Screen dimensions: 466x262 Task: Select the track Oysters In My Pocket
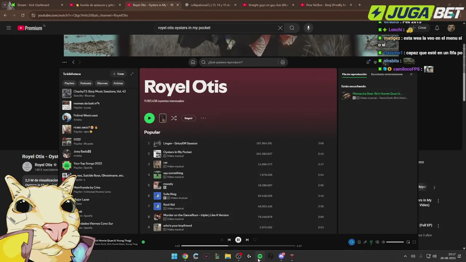(177, 152)
